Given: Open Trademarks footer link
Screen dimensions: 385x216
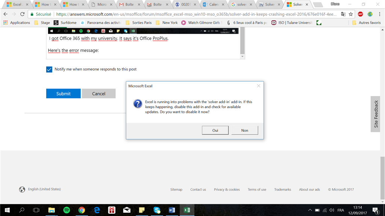Looking at the screenshot, I should coord(283,189).
